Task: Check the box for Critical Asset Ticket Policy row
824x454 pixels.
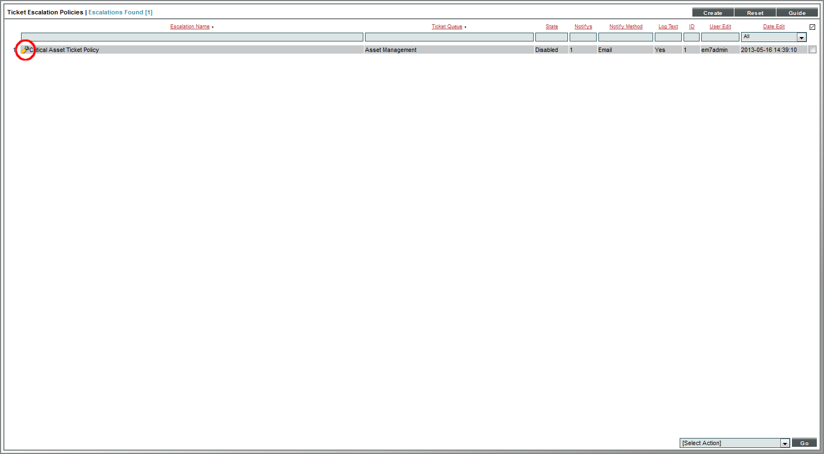Action: pyautogui.click(x=812, y=50)
